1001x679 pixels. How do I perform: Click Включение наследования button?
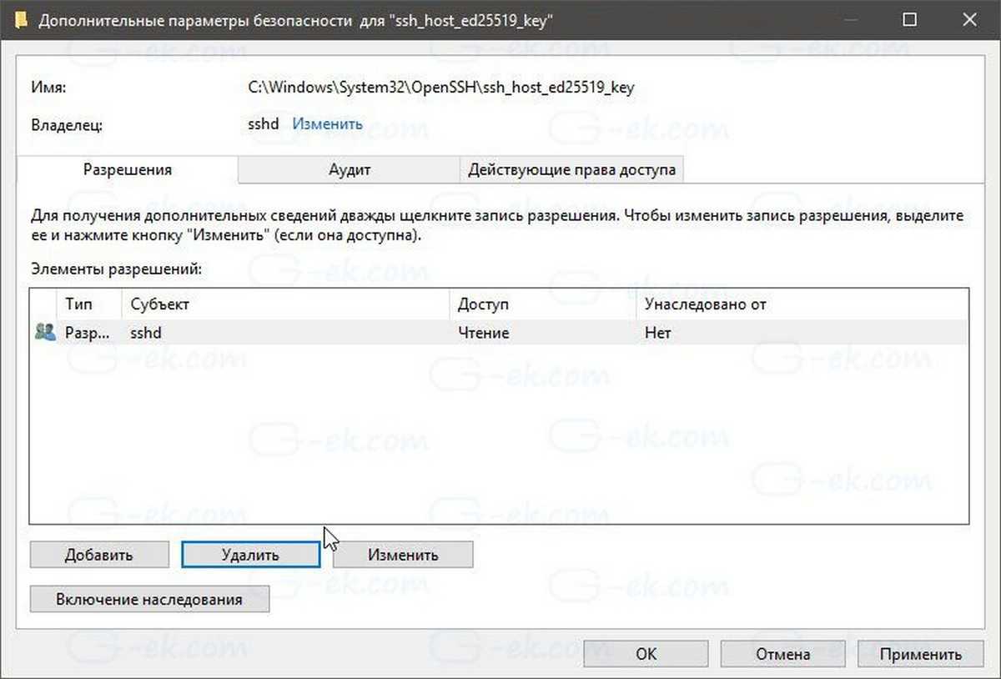(x=149, y=599)
